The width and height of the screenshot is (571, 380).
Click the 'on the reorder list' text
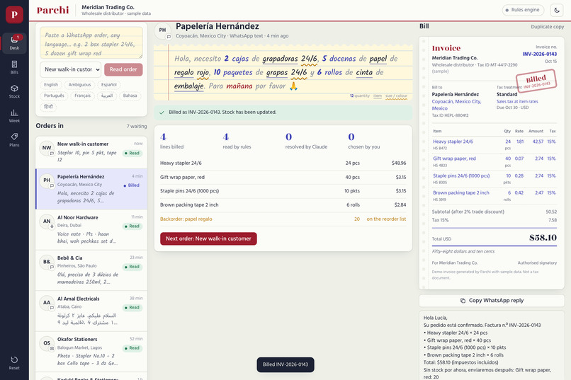click(386, 219)
